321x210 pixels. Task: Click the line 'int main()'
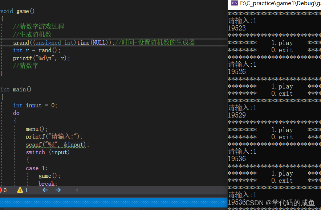click(x=16, y=89)
